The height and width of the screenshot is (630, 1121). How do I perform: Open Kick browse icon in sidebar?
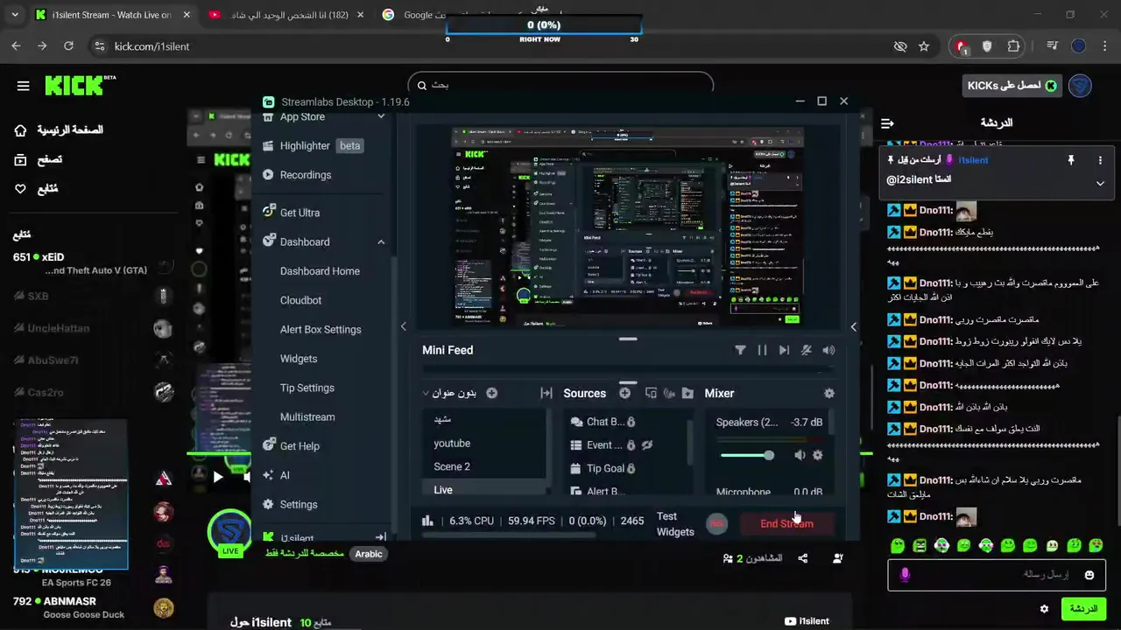click(x=20, y=160)
